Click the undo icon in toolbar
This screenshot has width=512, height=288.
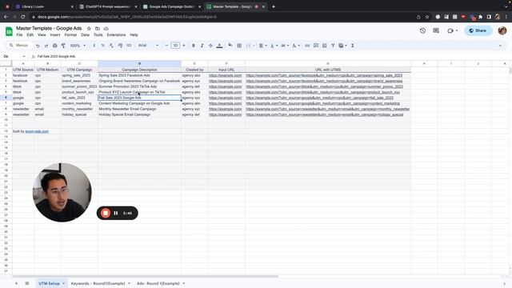point(38,46)
